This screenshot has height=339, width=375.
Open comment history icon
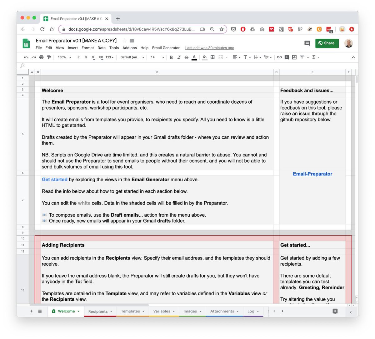click(x=307, y=43)
